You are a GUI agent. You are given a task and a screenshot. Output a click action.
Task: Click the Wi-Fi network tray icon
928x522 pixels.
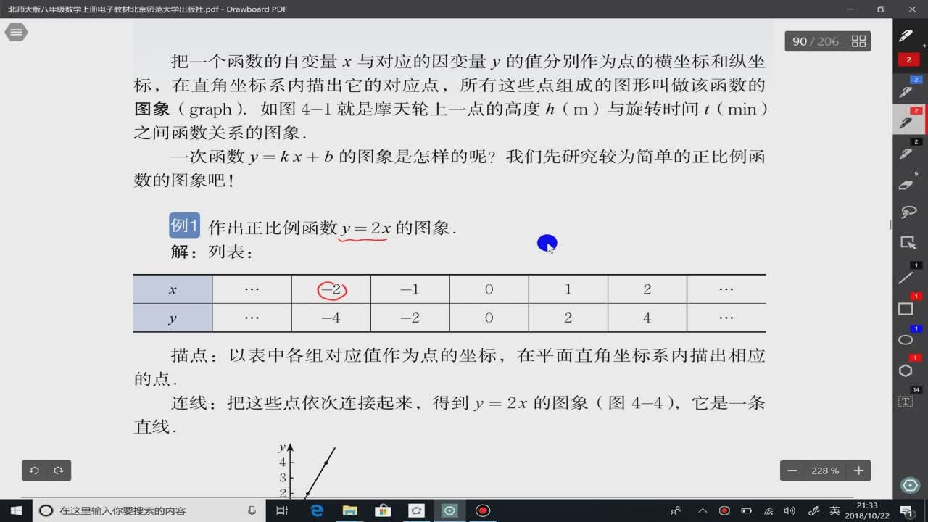pos(768,510)
